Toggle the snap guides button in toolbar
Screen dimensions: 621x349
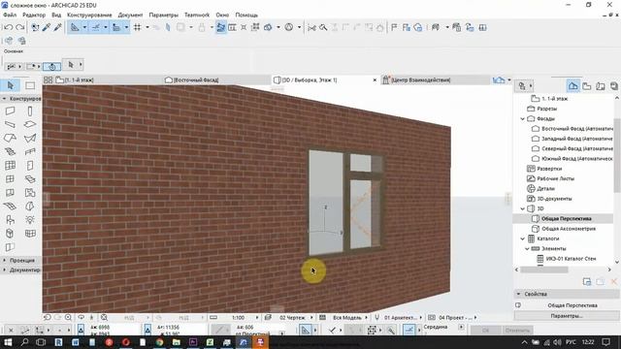(96, 27)
